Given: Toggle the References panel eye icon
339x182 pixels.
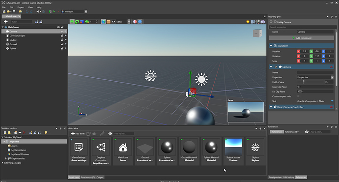Looking at the screenshot, I should 307,132.
